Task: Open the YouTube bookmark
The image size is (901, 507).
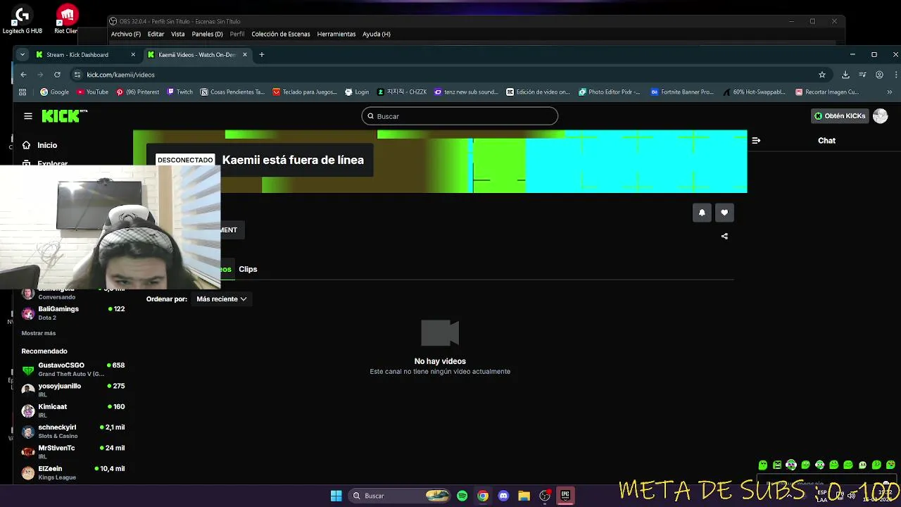Action: pyautogui.click(x=92, y=92)
